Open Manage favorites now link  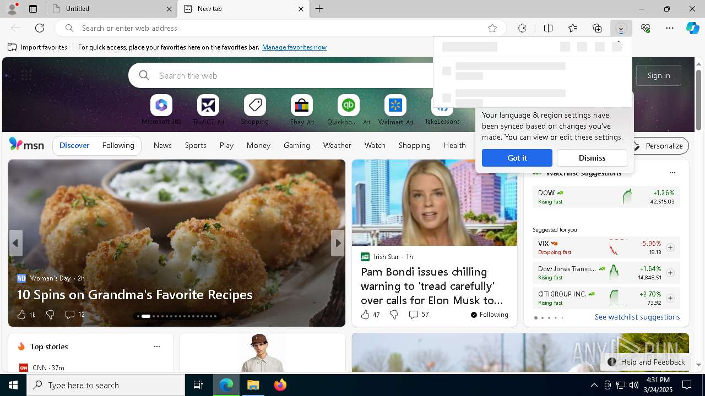tap(295, 47)
